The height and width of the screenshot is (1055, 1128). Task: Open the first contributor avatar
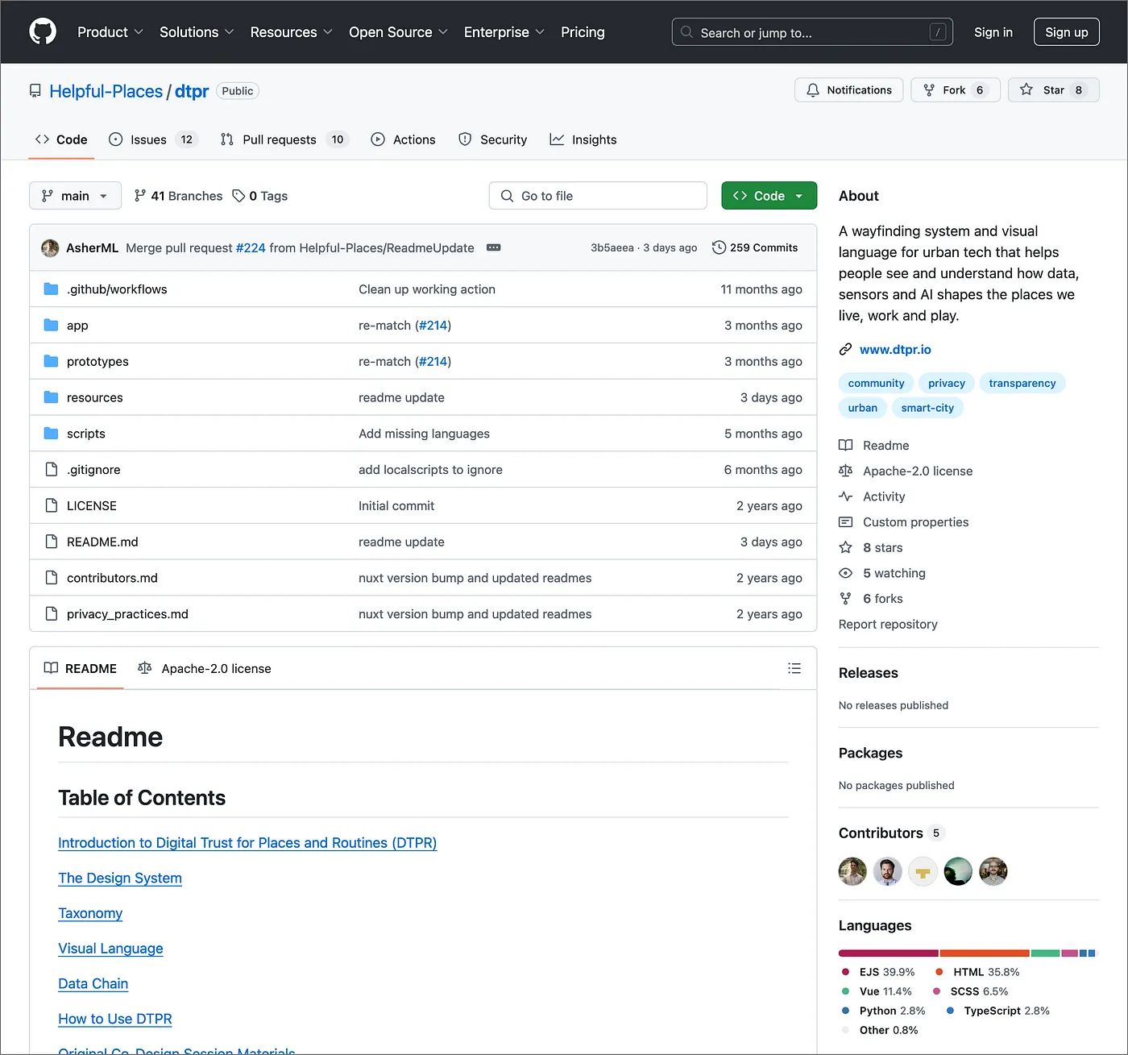click(x=852, y=871)
